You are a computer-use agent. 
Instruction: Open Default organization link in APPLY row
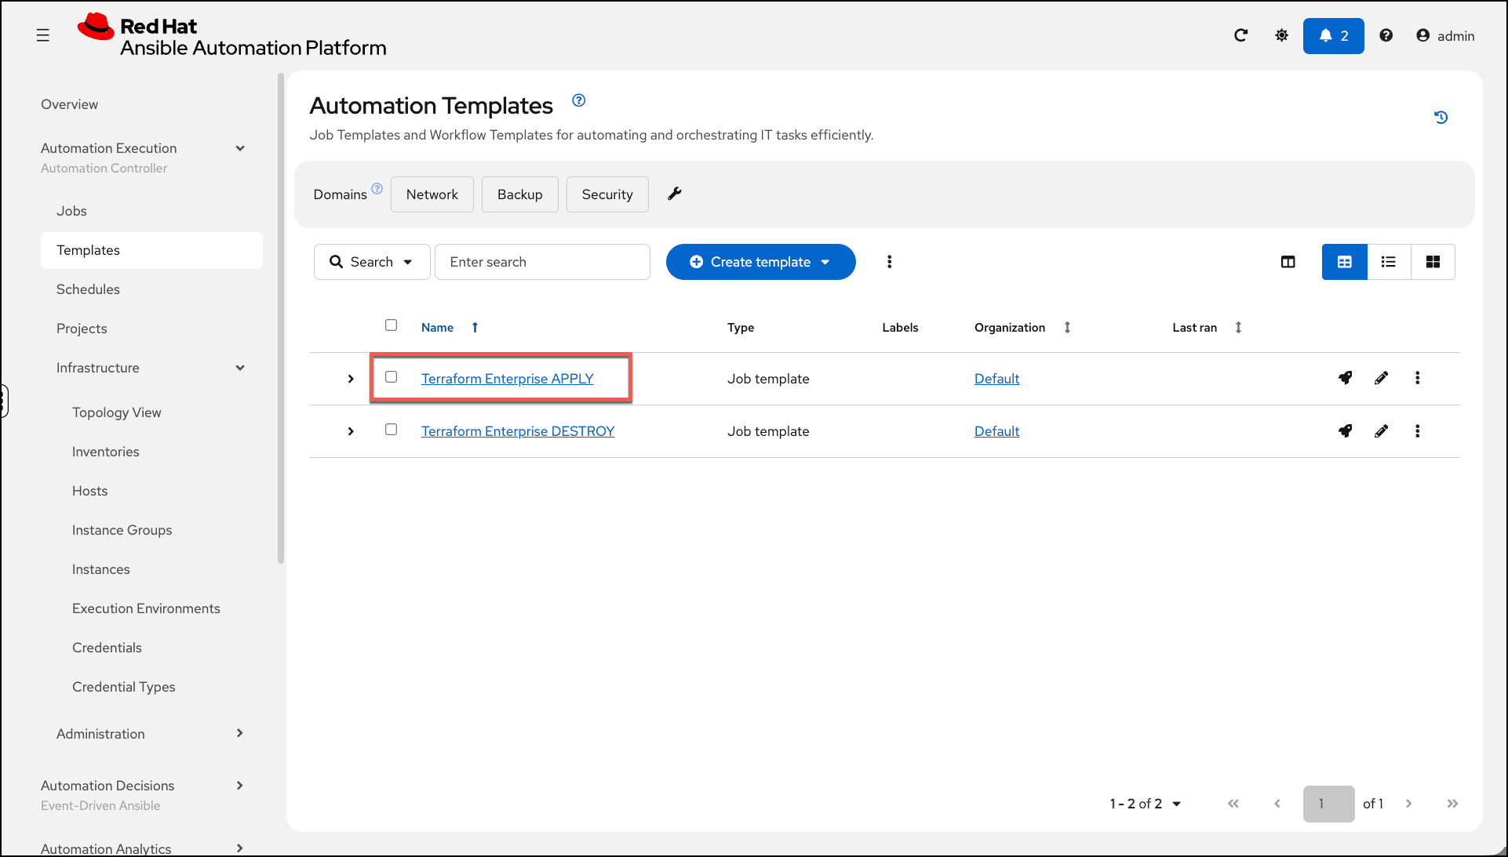996,379
